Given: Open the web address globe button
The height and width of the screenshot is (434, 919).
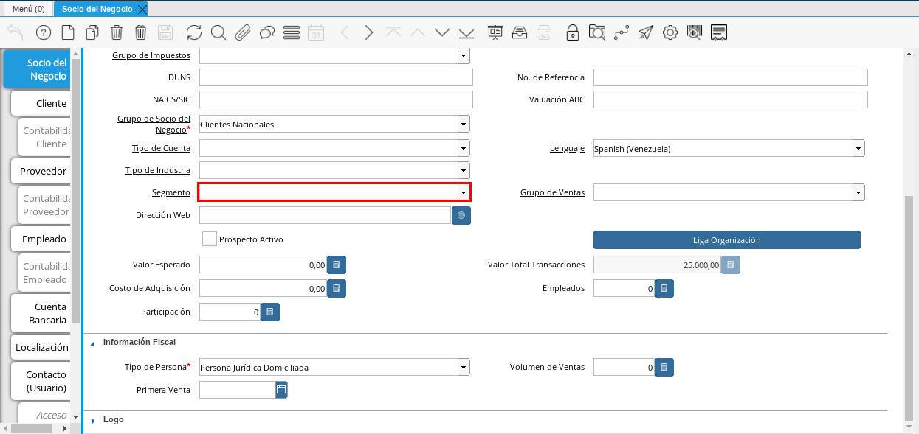Looking at the screenshot, I should (461, 215).
